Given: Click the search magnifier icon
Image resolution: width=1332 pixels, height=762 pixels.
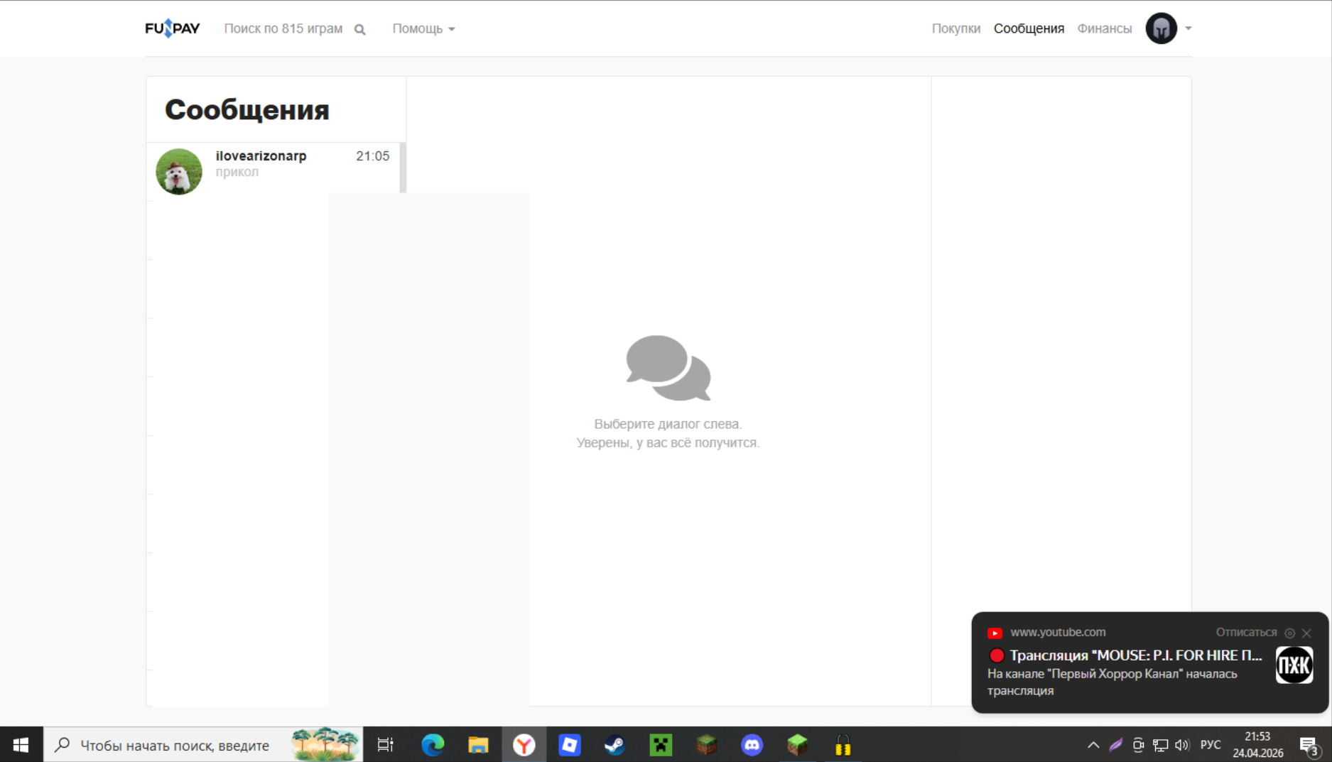Looking at the screenshot, I should pos(360,29).
